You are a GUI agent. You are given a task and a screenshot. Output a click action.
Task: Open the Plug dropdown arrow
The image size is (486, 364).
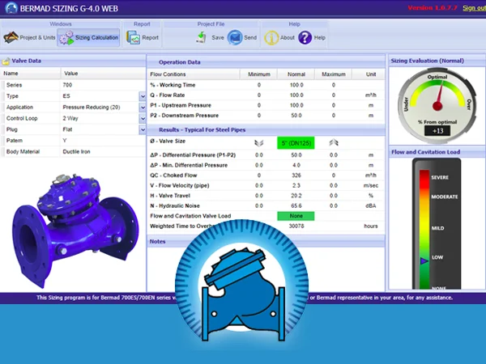[x=143, y=129]
